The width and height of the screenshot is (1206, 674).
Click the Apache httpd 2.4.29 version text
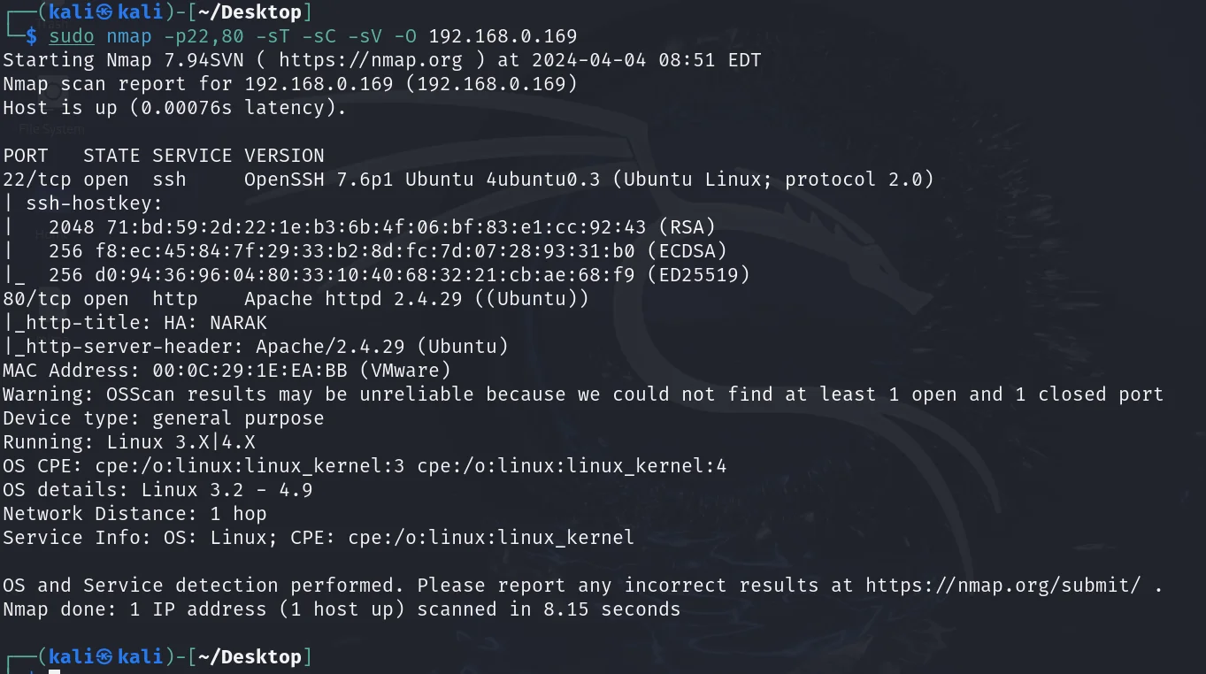[353, 299]
